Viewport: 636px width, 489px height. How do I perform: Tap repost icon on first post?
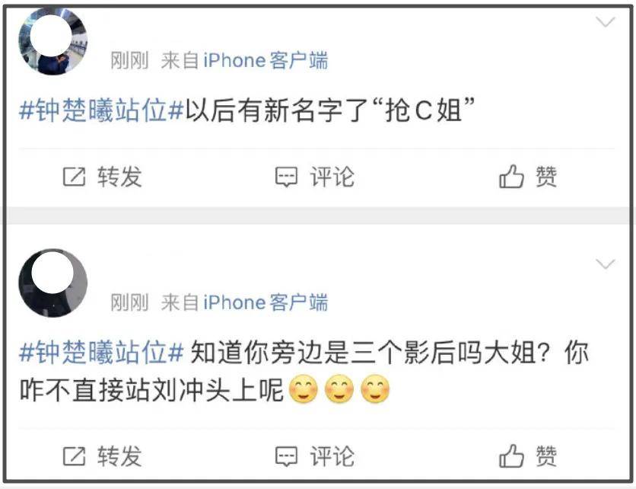[x=75, y=177]
